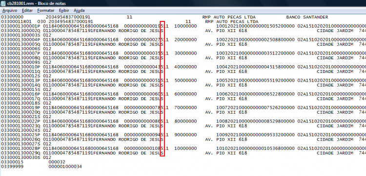The width and height of the screenshot is (366, 176).
Task: Click the record code 03300011R01
Action: 16,21
